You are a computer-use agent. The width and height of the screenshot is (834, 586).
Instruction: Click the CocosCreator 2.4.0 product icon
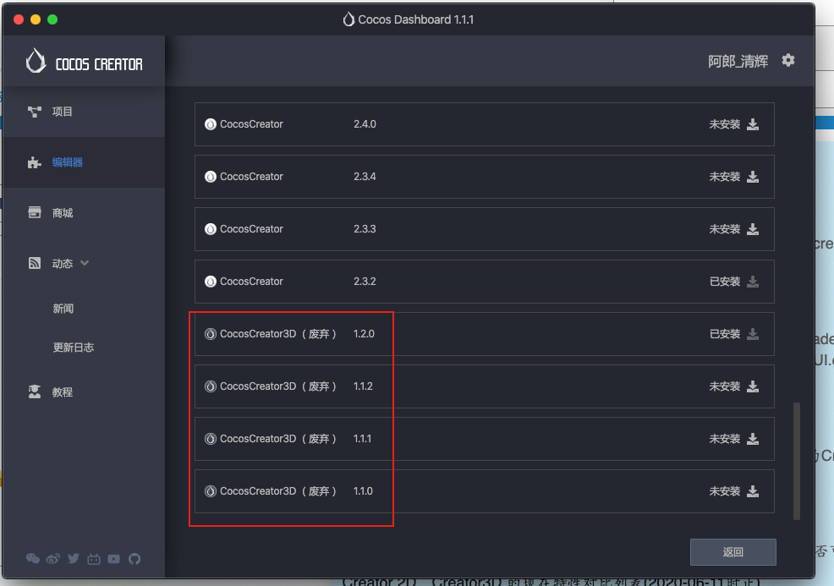211,124
